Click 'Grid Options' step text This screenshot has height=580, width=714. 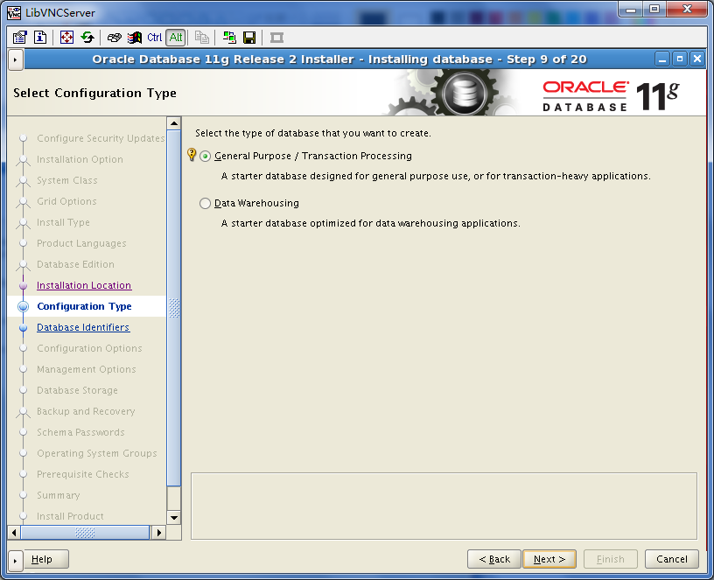66,201
